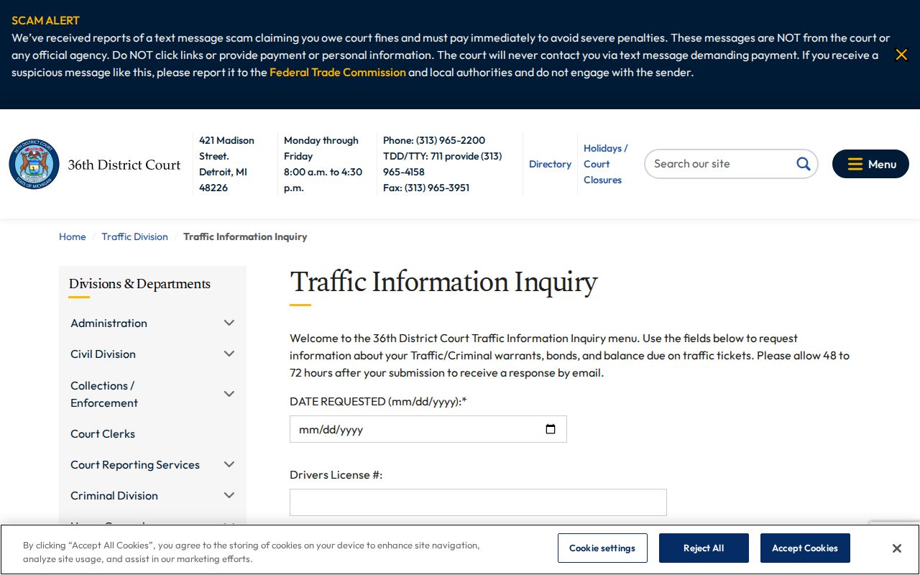Open Collections / Enforcement sidebar link

click(x=104, y=395)
